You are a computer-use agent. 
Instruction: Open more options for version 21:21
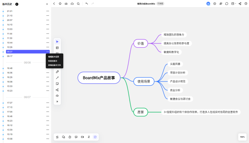pyautogui.click(x=48, y=11)
